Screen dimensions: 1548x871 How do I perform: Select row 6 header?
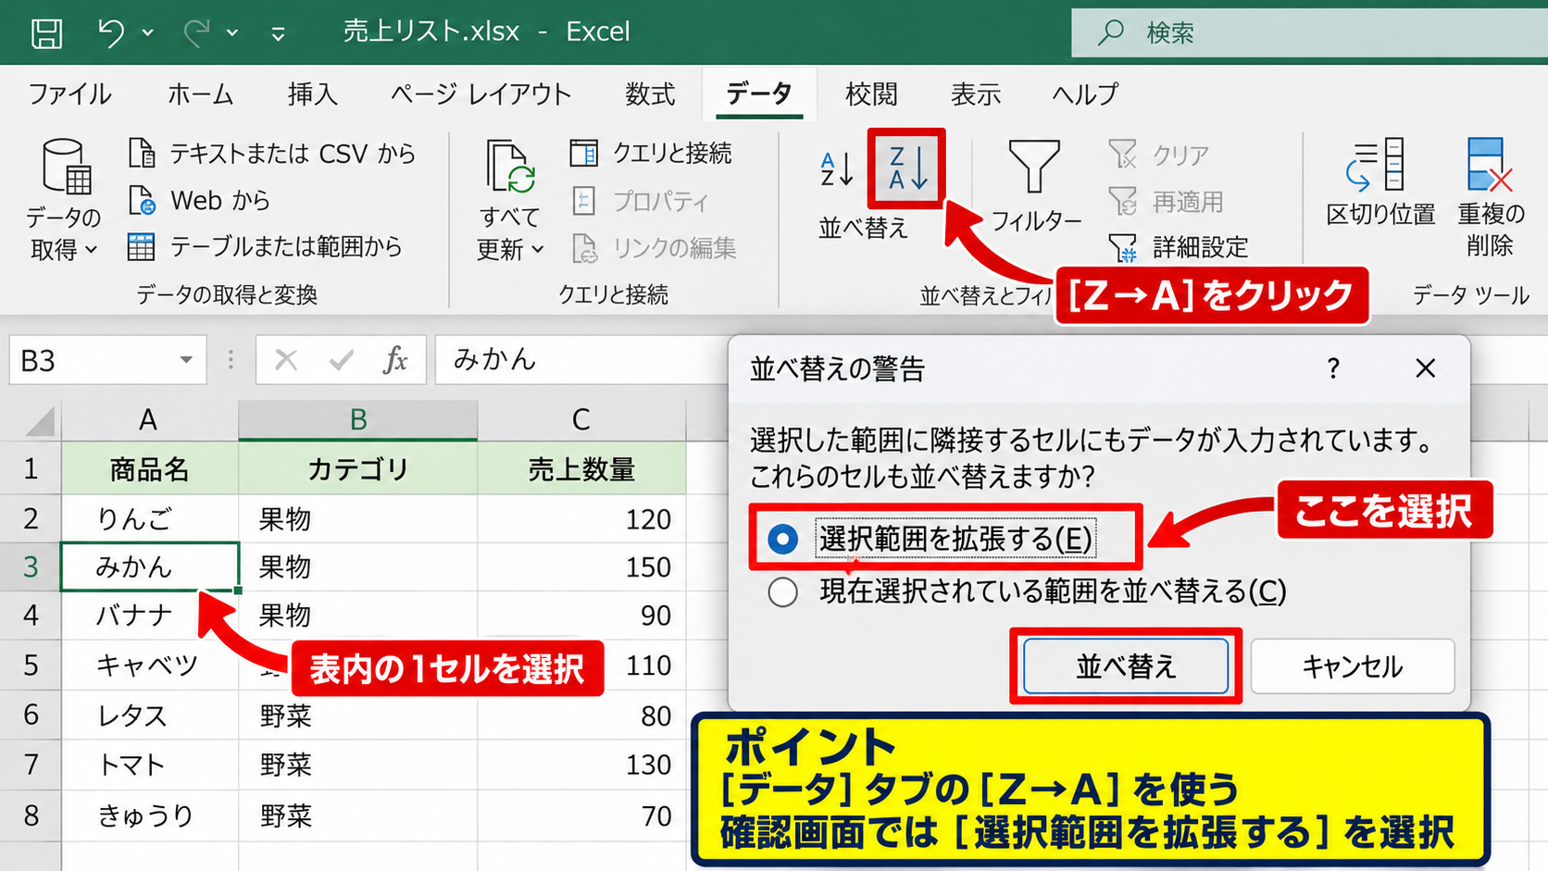click(31, 715)
